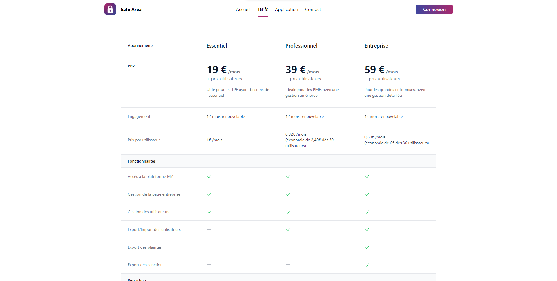The width and height of the screenshot is (557, 281).
Task: Click the Connexion button
Action: [434, 9]
